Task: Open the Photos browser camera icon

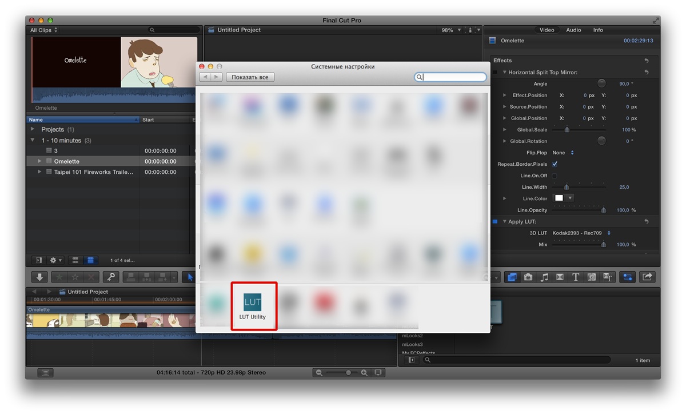Action: 528,277
